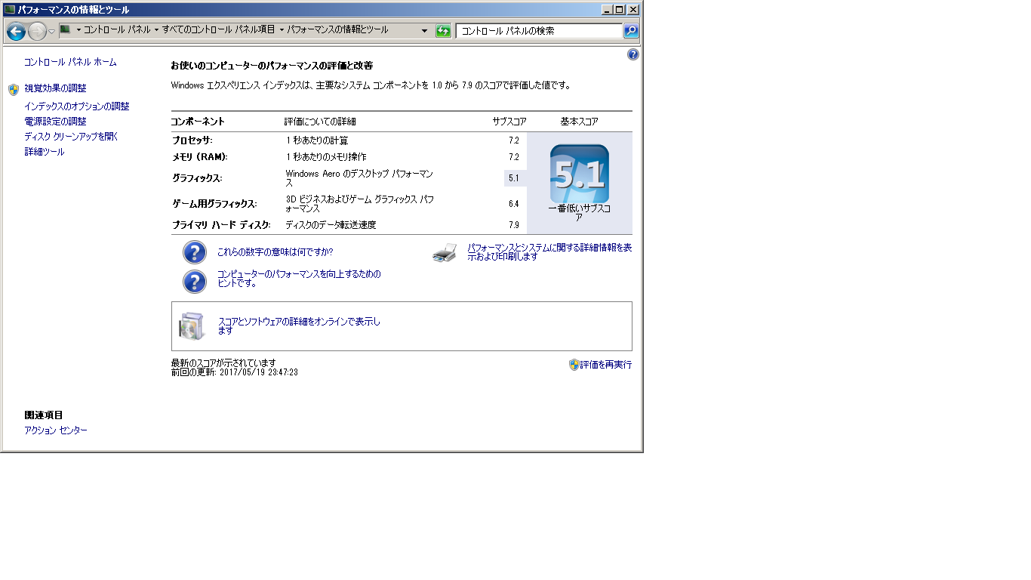Click the address bar location icon

tap(66, 30)
